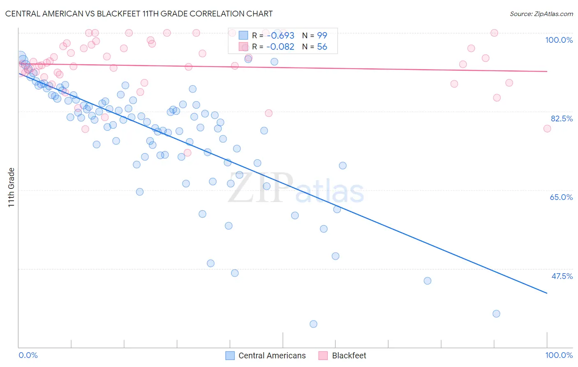Click the 47.5% y-axis tick label

coord(562,276)
